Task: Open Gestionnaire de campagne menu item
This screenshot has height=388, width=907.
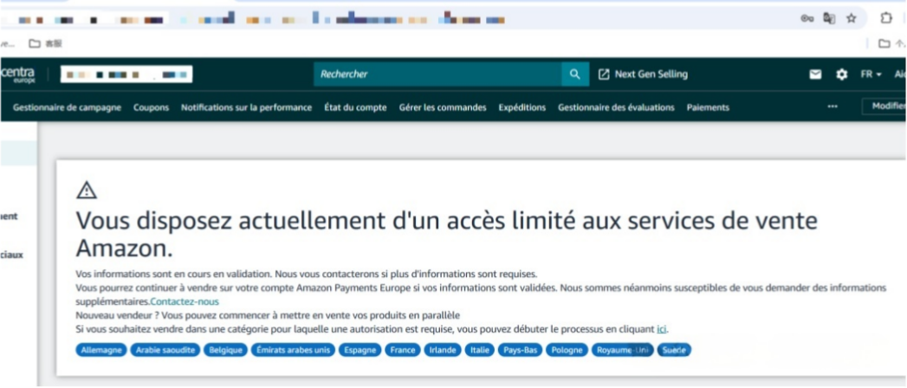Action: [x=67, y=107]
